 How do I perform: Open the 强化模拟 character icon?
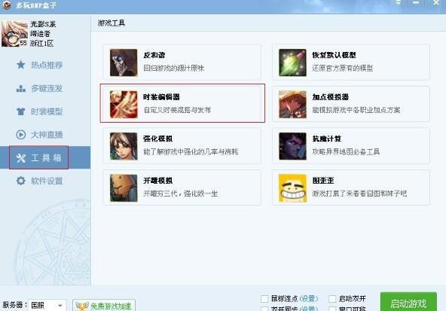click(x=124, y=146)
